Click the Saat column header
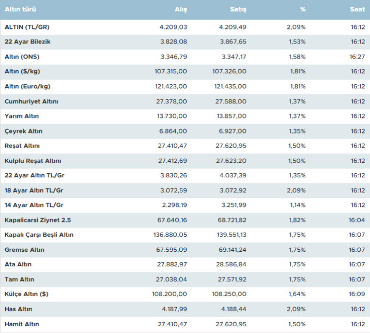 tap(356, 10)
